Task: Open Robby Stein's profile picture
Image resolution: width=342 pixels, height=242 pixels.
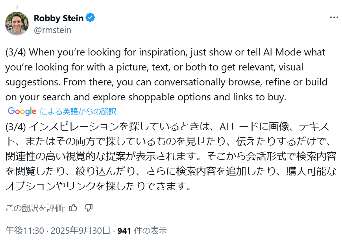Action: click(x=17, y=24)
